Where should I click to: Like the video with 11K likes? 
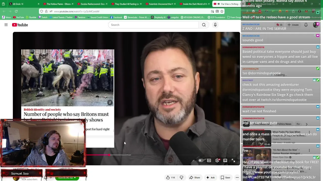click(171, 177)
